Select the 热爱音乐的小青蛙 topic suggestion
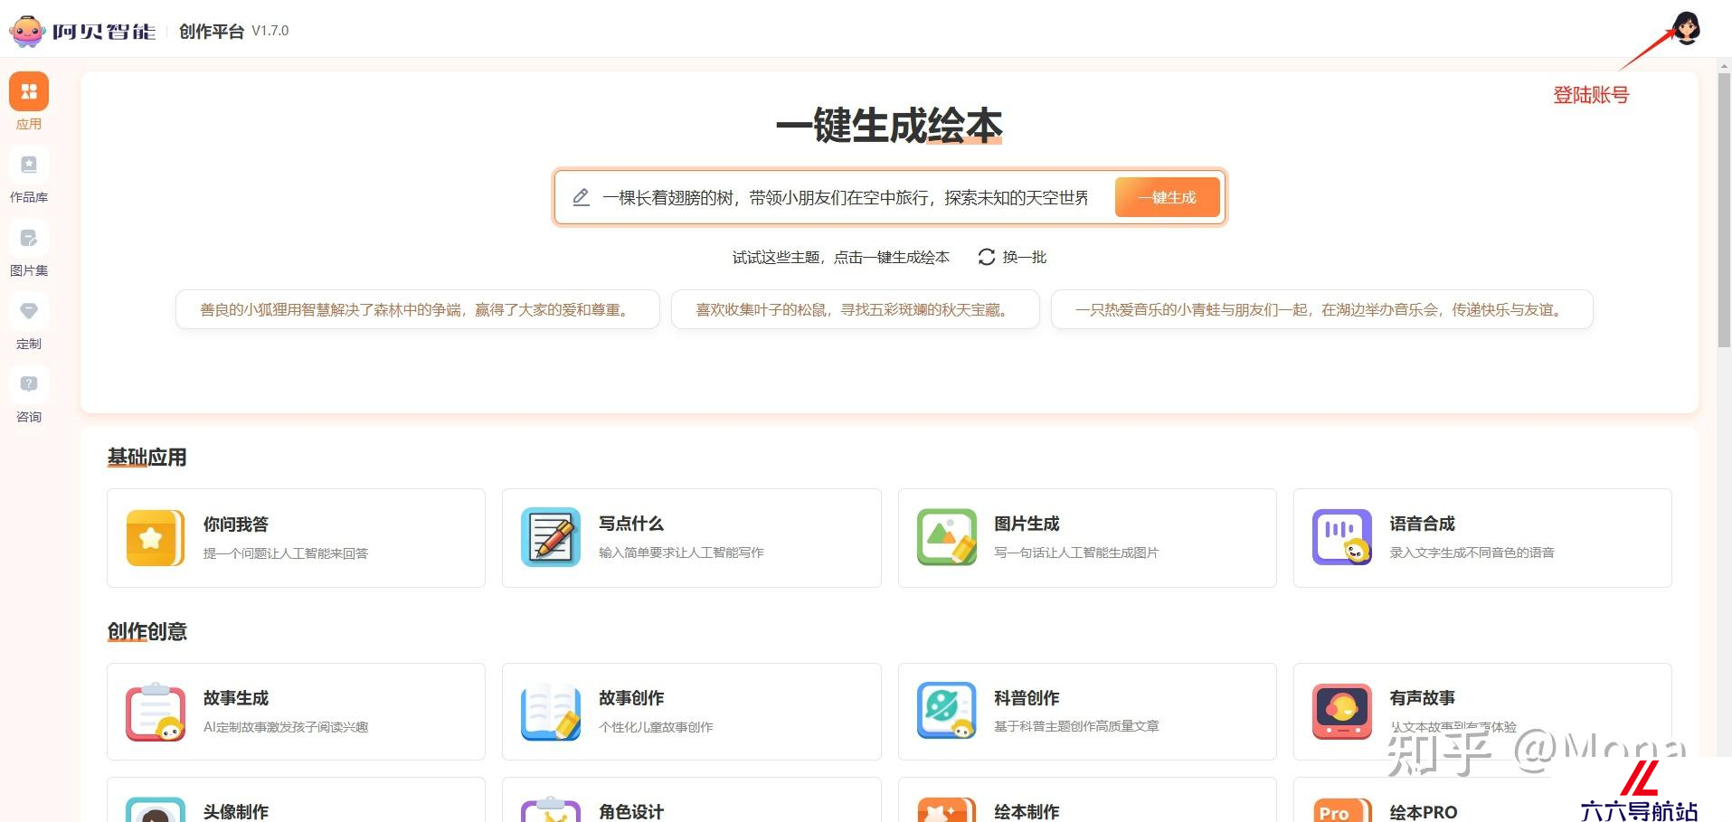1732x822 pixels. point(1321,309)
